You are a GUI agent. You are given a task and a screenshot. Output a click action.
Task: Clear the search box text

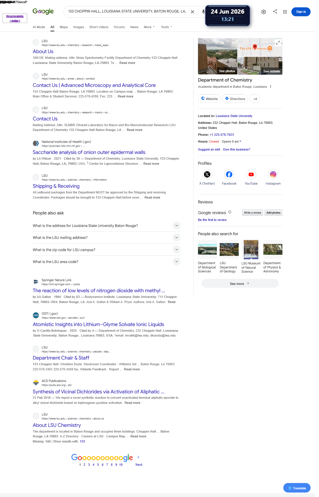pyautogui.click(x=192, y=12)
